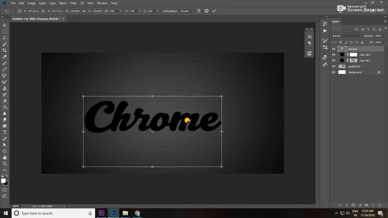Open the Actions panel play icon
The height and width of the screenshot is (218, 388).
[325, 31]
